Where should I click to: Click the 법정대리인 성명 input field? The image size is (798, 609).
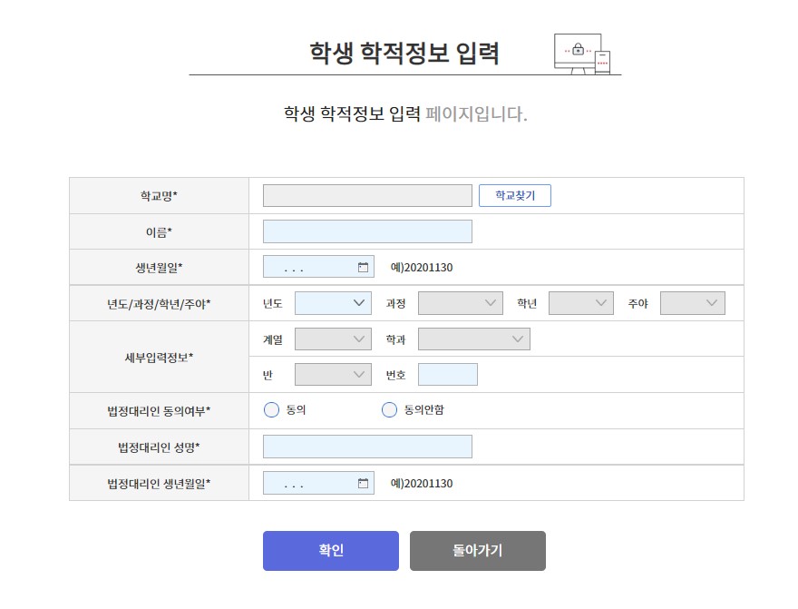coord(366,446)
